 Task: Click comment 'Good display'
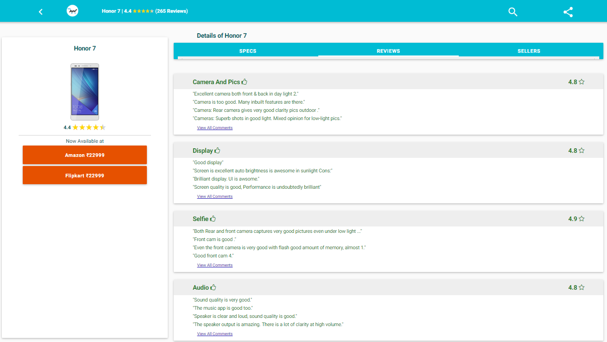(x=208, y=162)
